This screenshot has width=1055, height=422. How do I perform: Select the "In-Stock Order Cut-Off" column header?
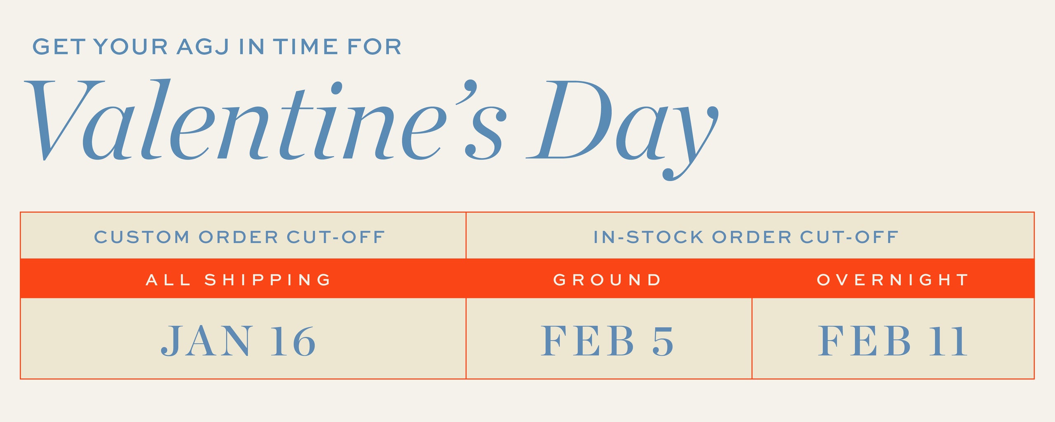click(x=746, y=237)
